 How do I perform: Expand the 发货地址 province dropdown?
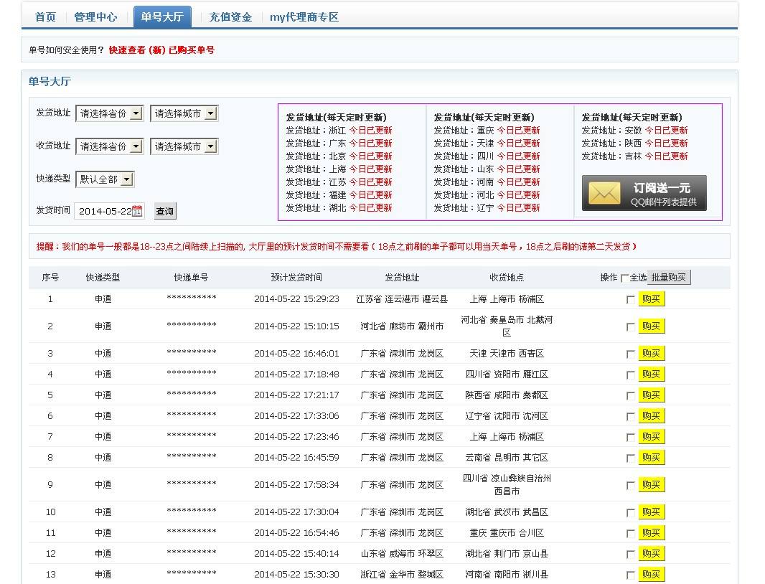pyautogui.click(x=110, y=113)
